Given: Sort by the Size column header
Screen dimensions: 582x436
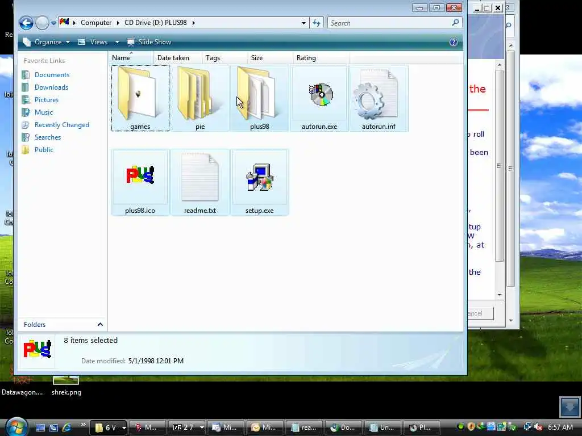Looking at the screenshot, I should click(x=270, y=58).
